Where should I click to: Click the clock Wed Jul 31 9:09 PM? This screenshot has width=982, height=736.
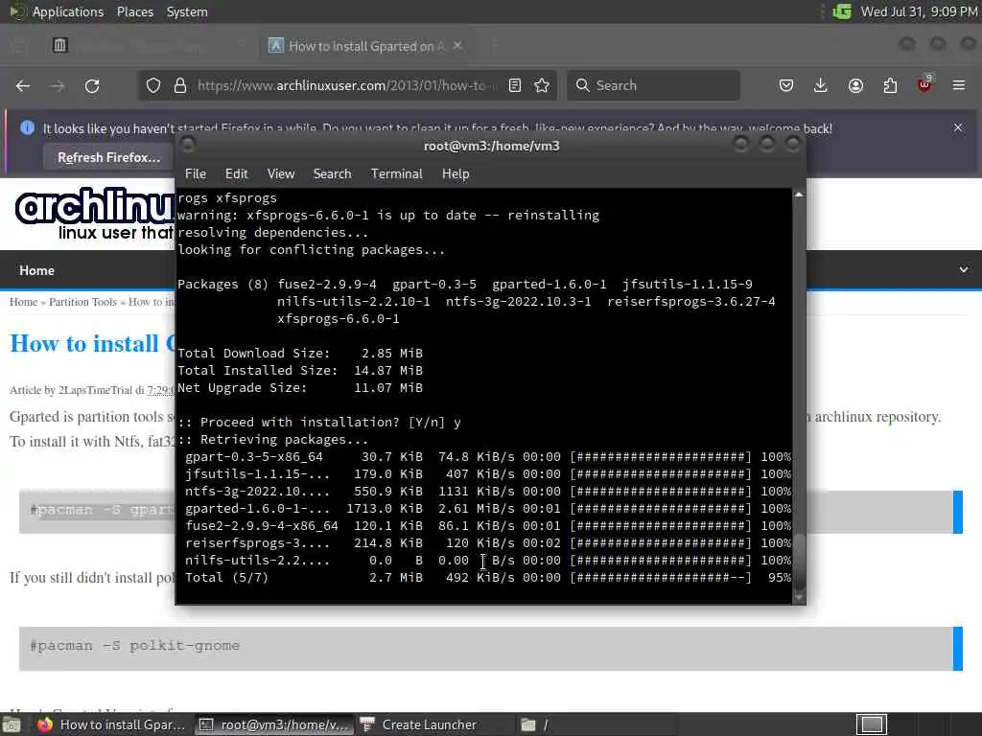coord(919,11)
